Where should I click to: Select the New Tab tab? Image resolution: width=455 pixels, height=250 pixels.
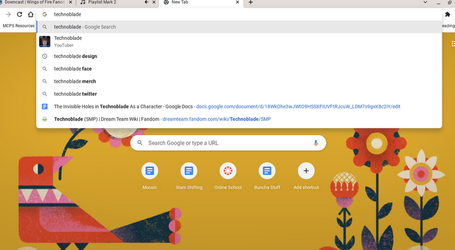coord(200,2)
